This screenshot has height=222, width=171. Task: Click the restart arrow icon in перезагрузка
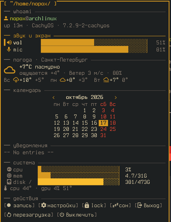coord(9,215)
